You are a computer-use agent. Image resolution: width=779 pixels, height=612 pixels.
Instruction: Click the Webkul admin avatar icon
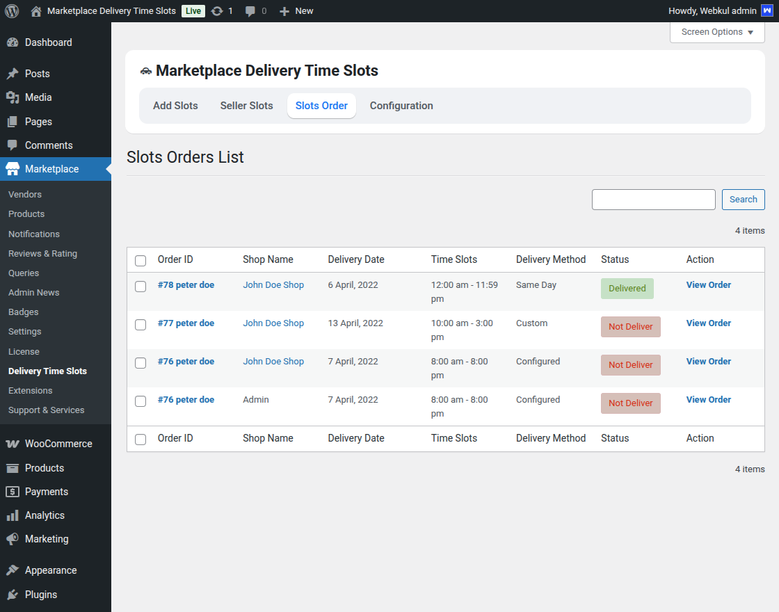766,11
